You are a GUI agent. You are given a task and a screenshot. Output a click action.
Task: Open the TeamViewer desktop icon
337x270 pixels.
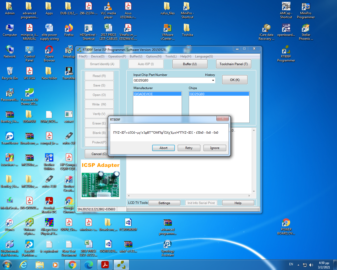click(x=10, y=138)
